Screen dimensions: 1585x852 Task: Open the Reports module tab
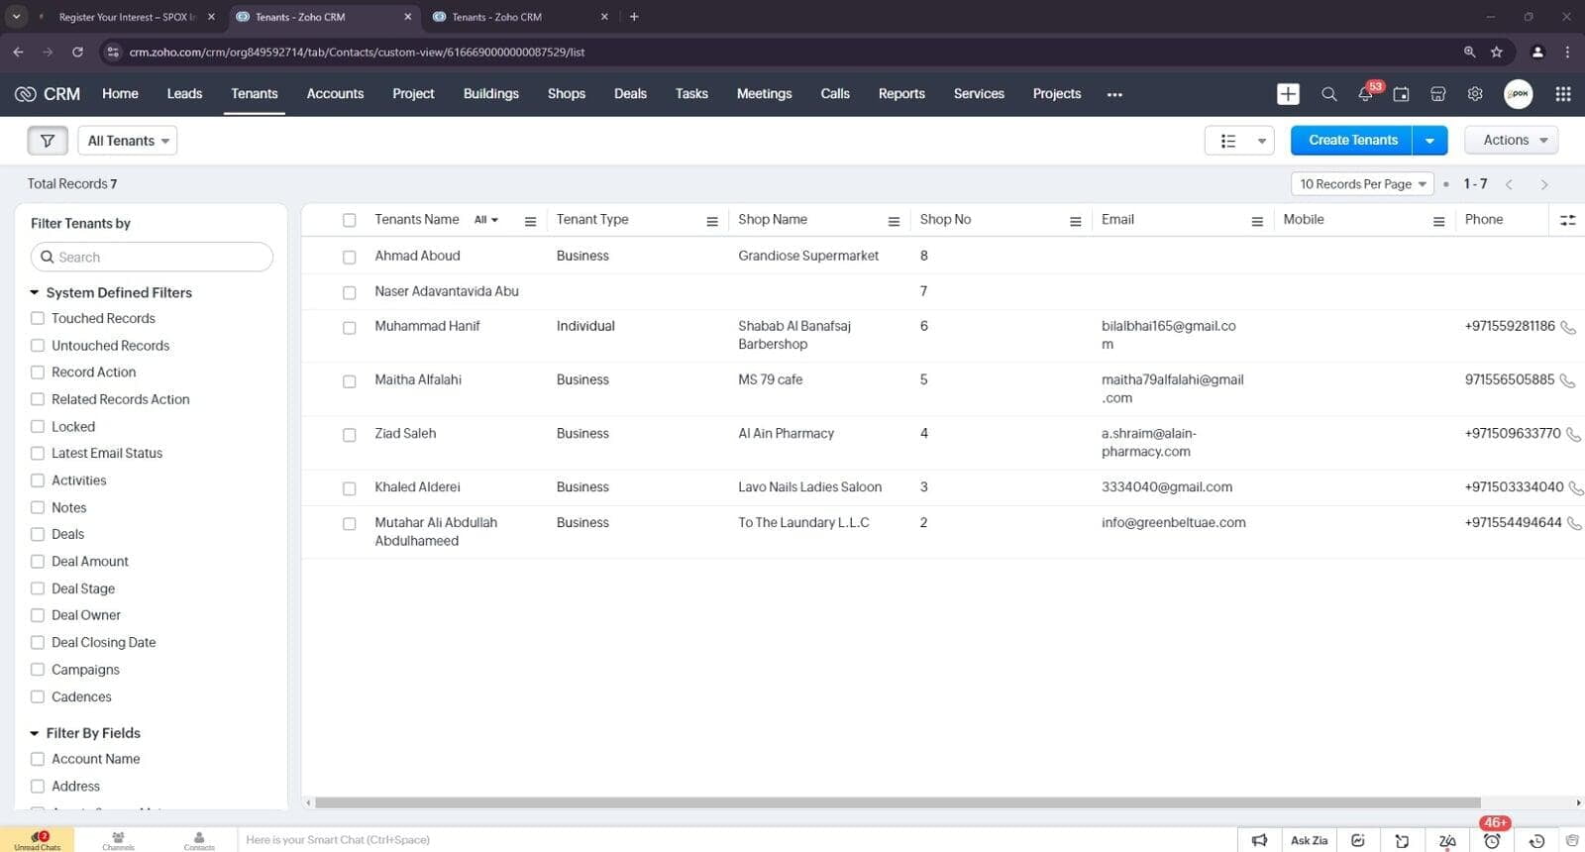(x=900, y=94)
